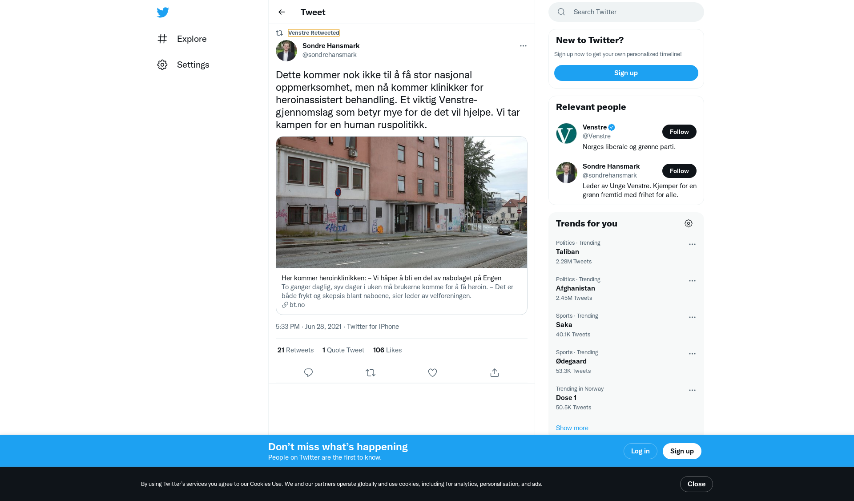
Task: Open Settings gear in sidebar
Action: [162, 65]
